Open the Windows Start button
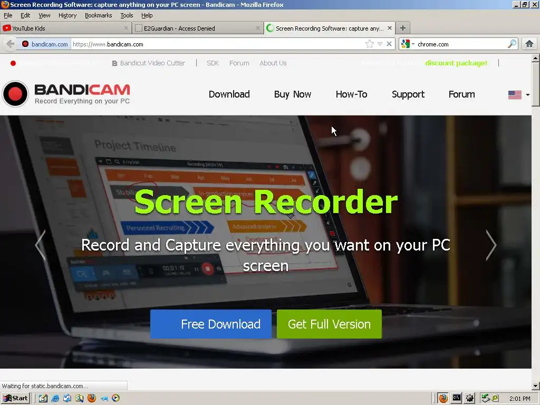 [x=16, y=398]
